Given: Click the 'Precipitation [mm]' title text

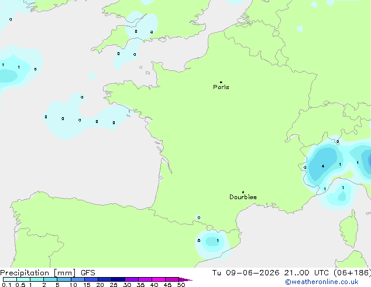Looking at the screenshot, I should [x=38, y=273].
